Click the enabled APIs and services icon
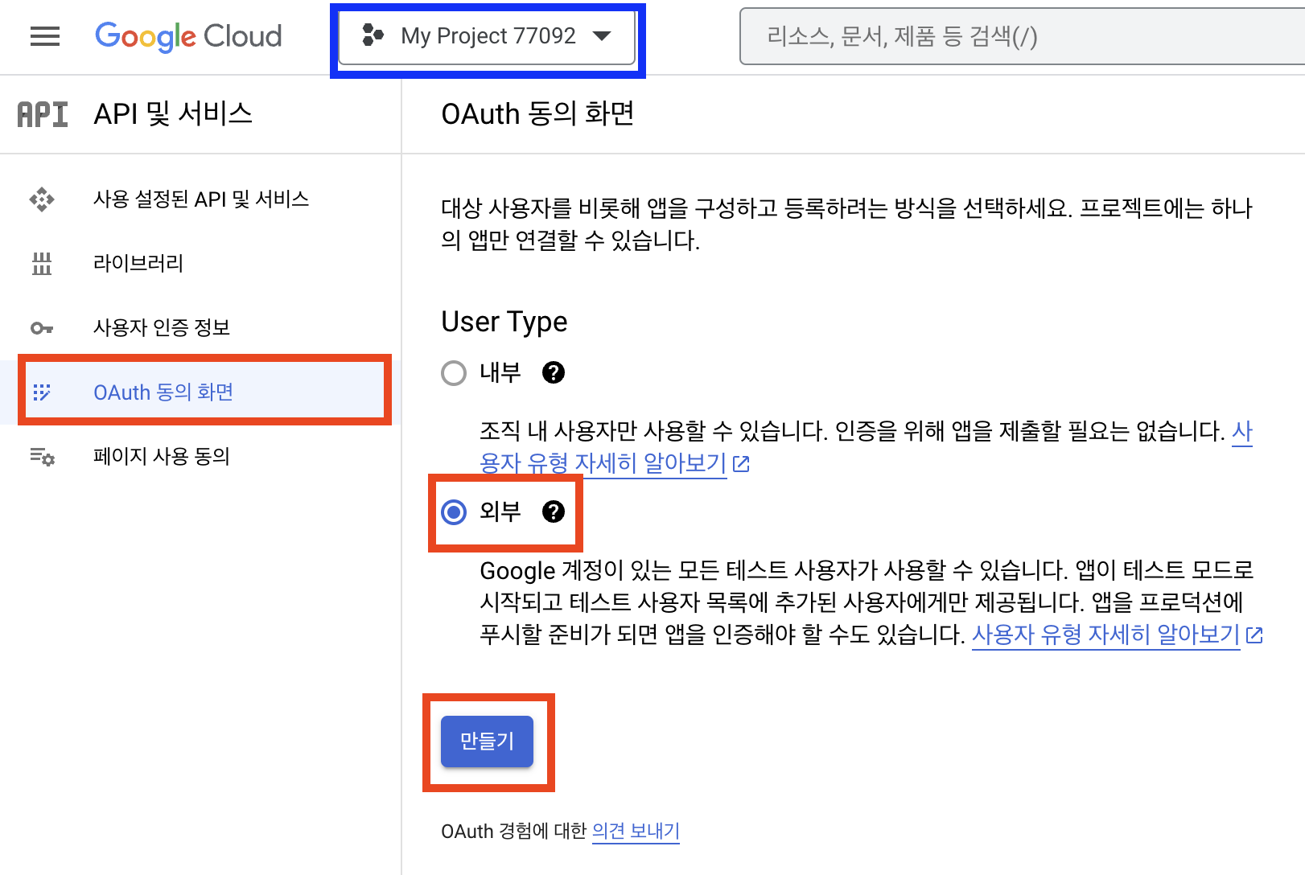The height and width of the screenshot is (875, 1305). tap(42, 199)
